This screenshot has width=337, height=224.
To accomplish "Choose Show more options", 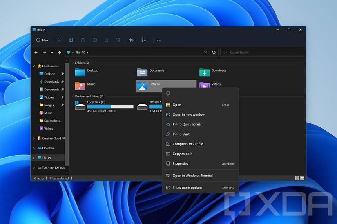I will [200, 188].
